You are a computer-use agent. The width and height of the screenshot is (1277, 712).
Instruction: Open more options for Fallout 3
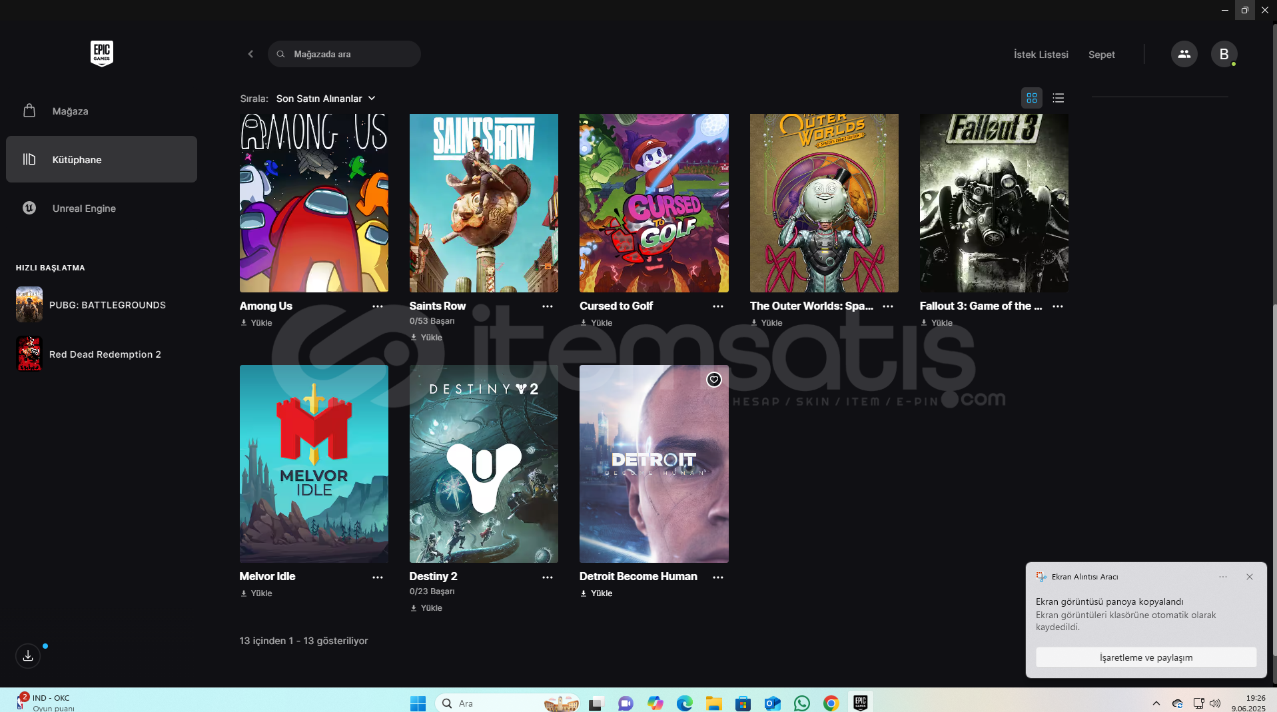click(1058, 306)
